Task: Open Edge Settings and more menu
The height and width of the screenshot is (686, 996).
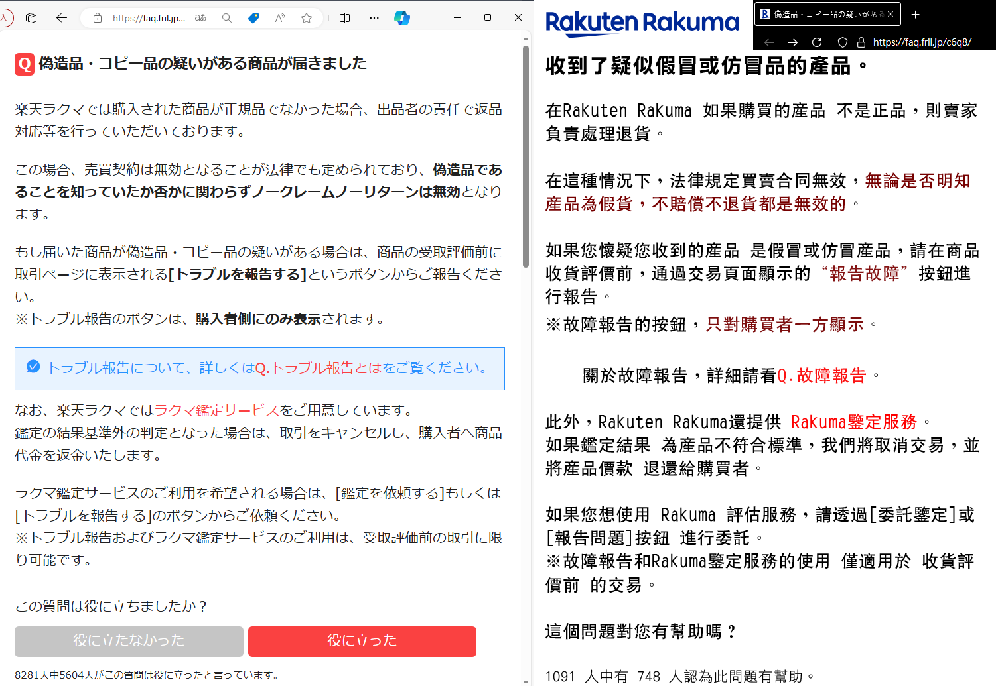Action: coord(374,18)
